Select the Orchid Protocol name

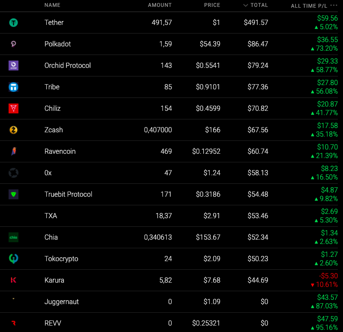click(68, 66)
